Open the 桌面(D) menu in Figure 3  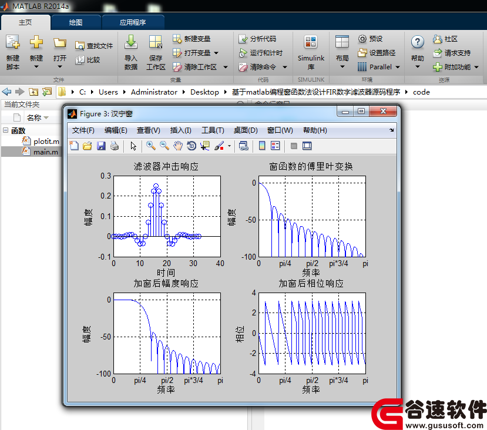pyautogui.click(x=246, y=130)
